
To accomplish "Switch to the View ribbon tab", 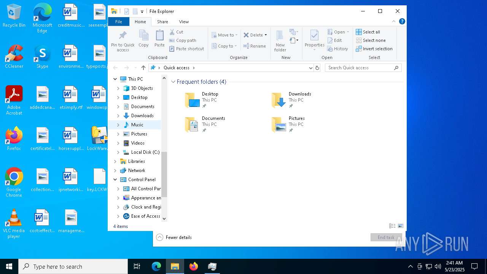I will pos(184,22).
